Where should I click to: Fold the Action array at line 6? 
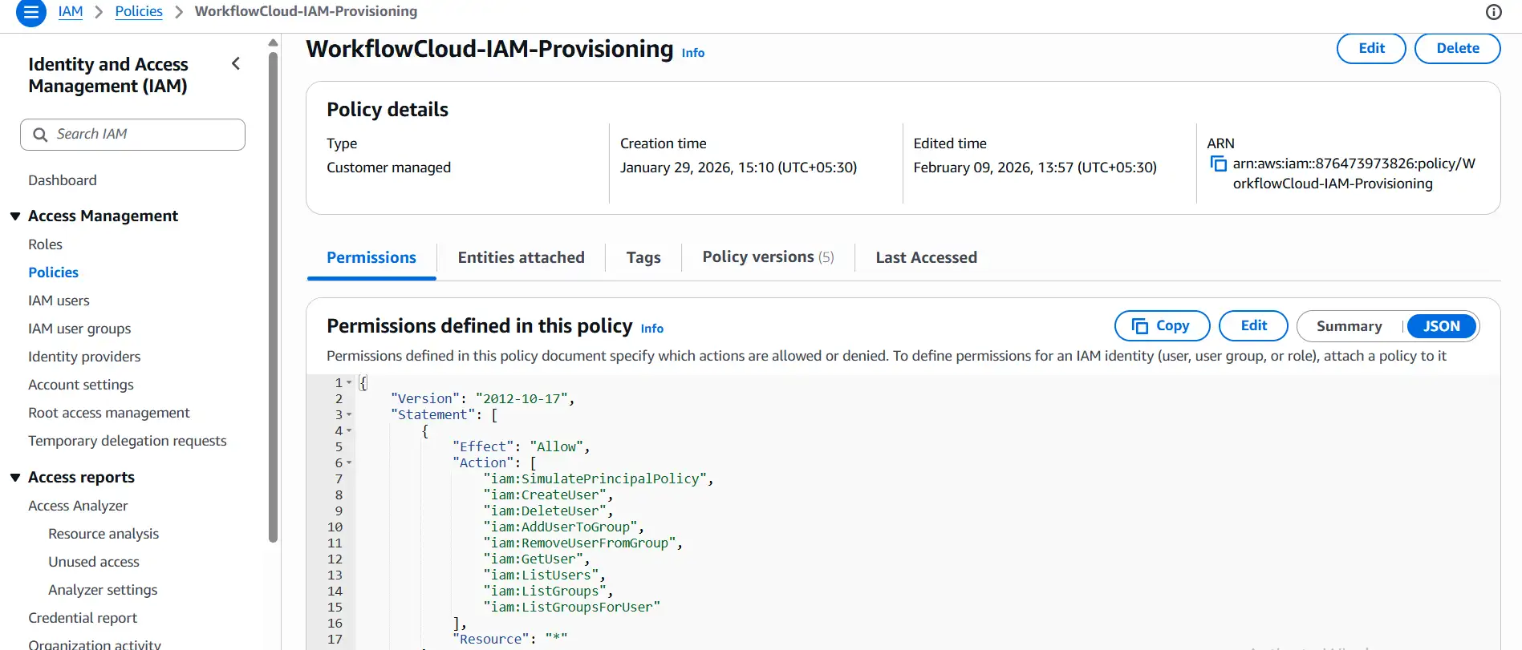pos(349,462)
